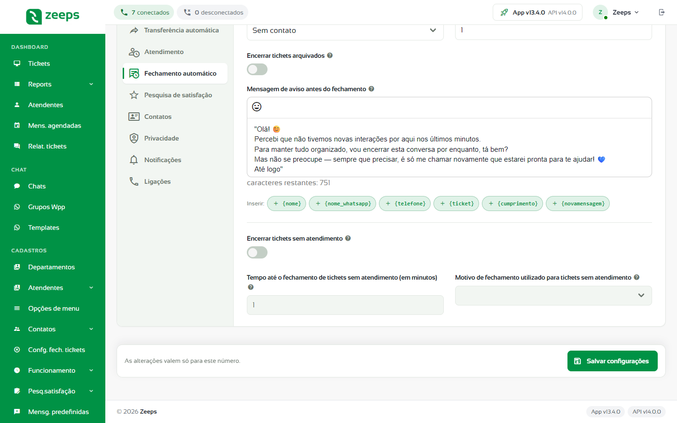
Task: Insert the {nome} variable
Action: 287,204
